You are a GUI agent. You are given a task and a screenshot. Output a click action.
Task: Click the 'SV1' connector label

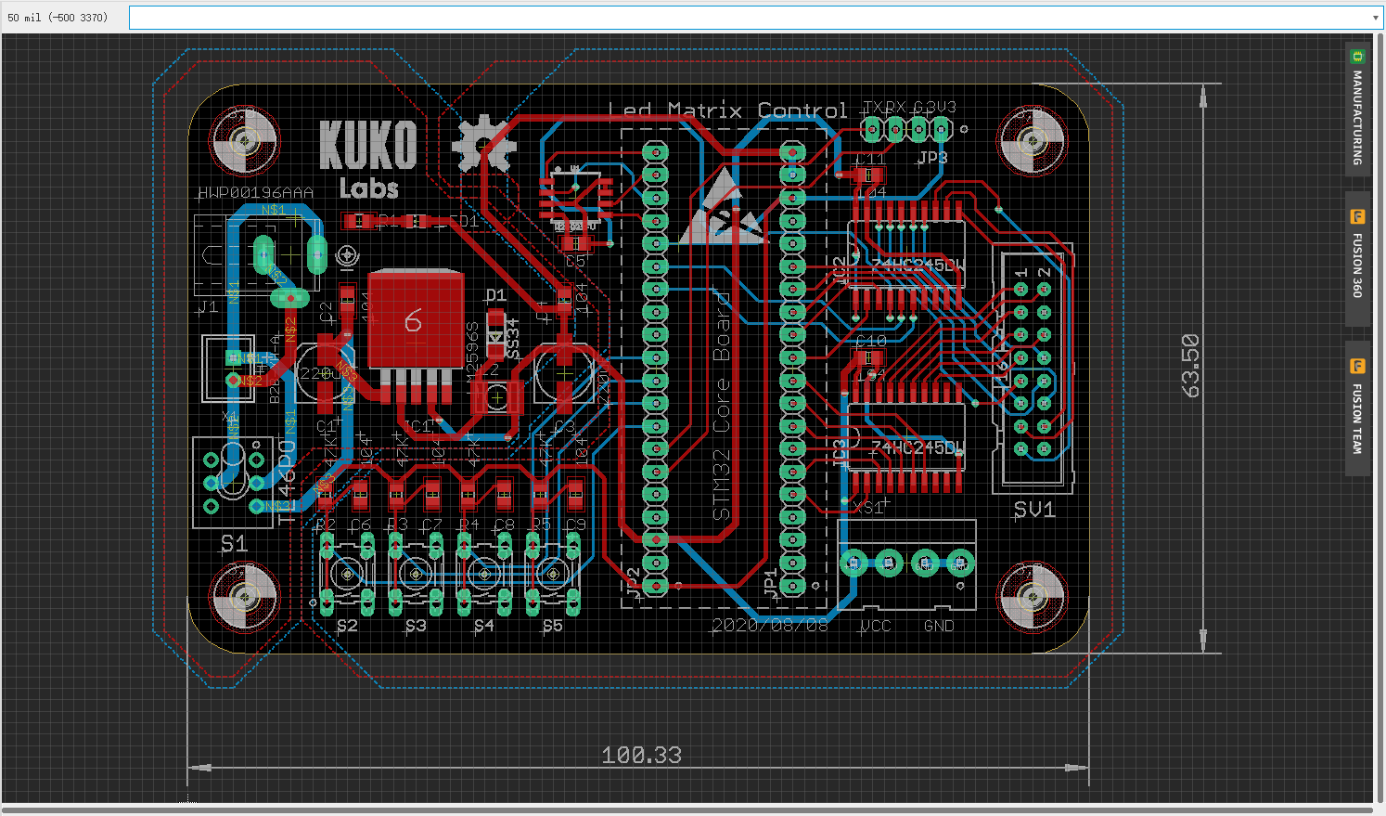tap(1034, 510)
